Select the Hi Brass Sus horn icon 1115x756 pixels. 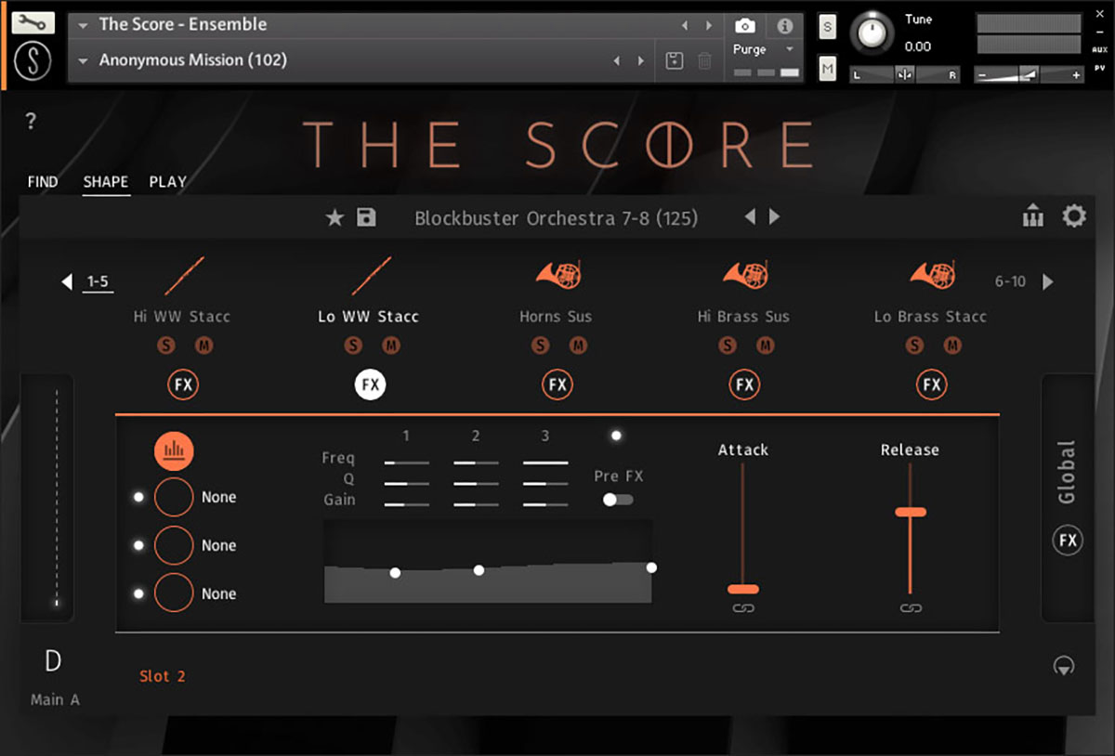(x=745, y=275)
